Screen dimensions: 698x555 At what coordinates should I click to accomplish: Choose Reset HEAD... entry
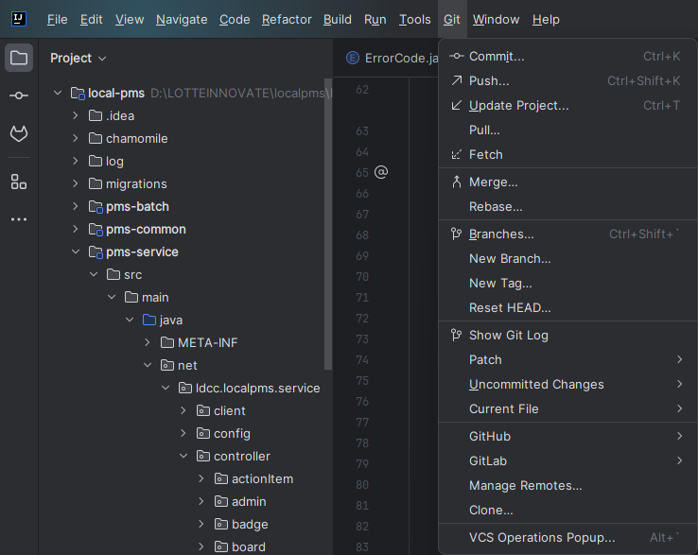click(567, 307)
